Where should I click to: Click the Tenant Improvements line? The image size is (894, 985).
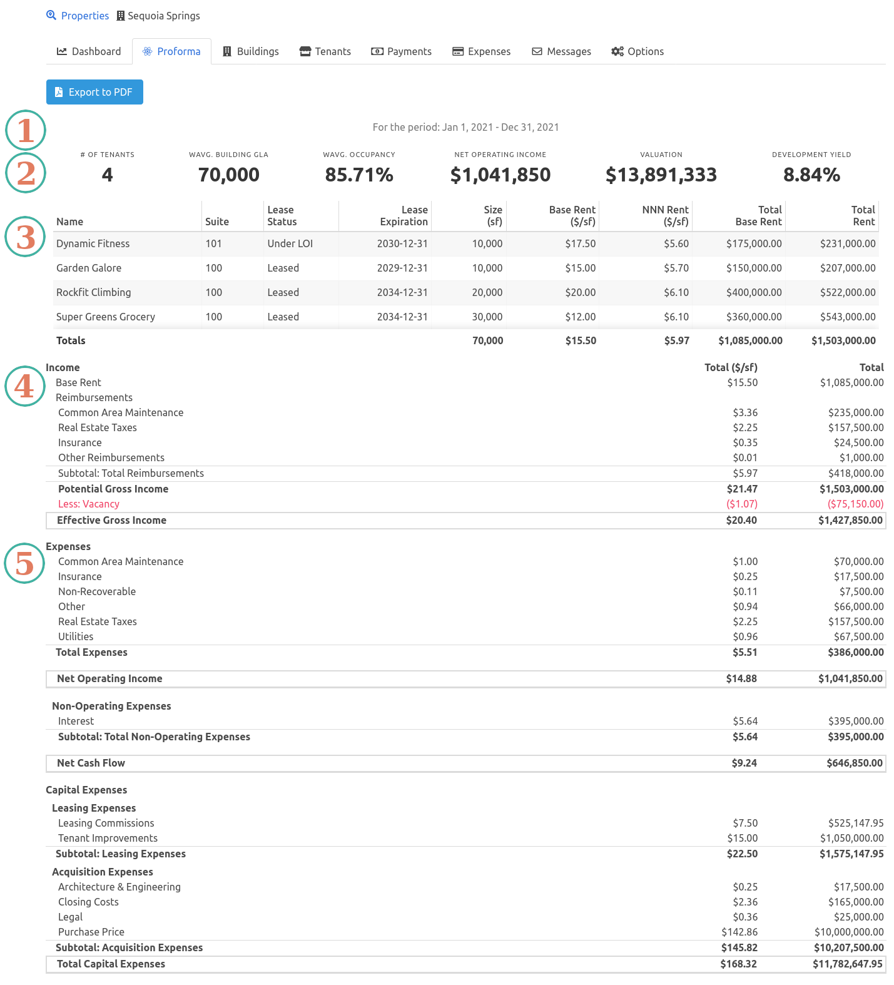click(x=466, y=838)
